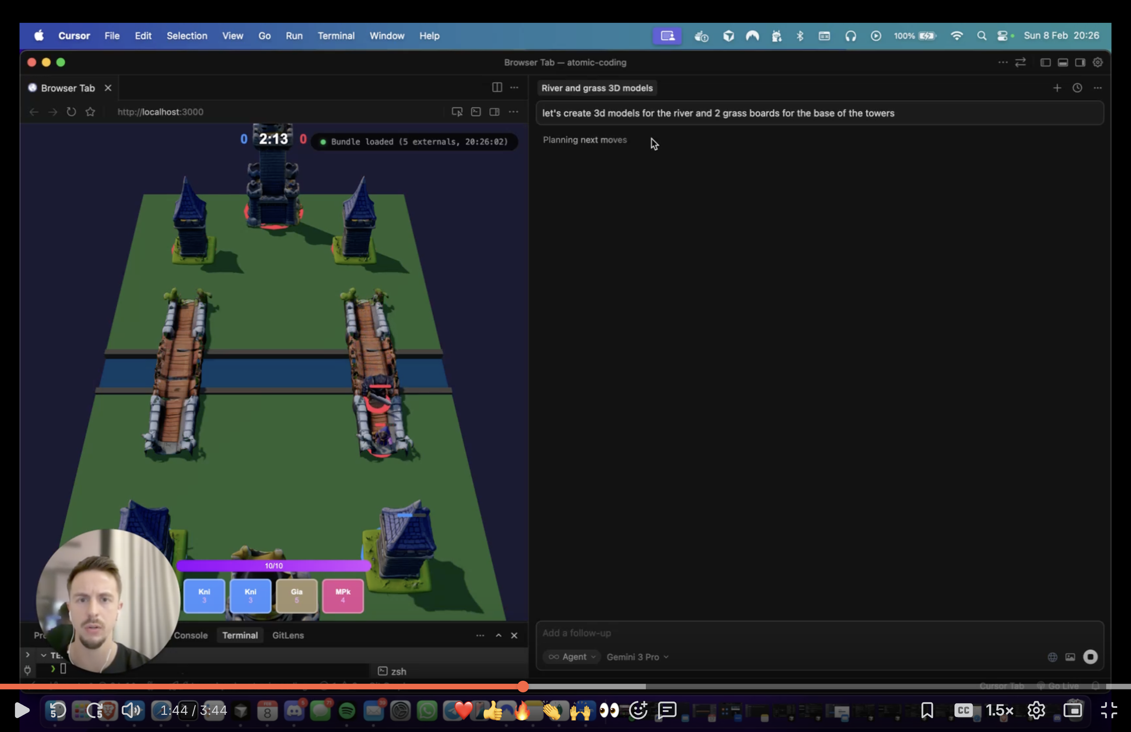The height and width of the screenshot is (732, 1131).
Task: Reload the localhost browser page
Action: 71,112
